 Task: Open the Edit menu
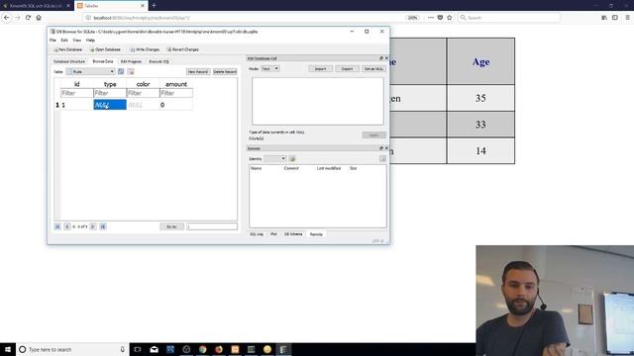[64, 40]
